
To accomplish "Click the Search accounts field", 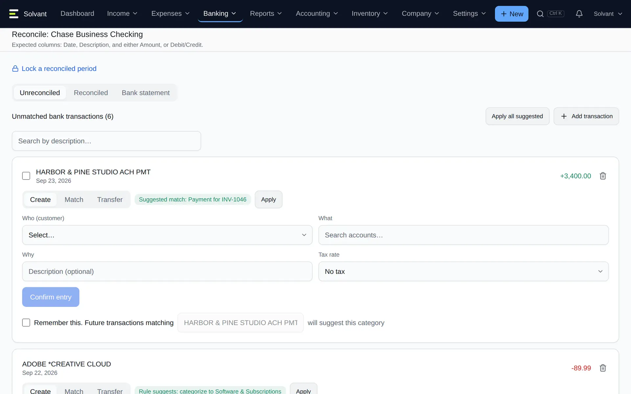I will coord(463,235).
